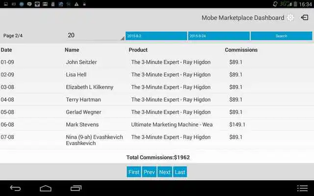Click the Search button
The width and height of the screenshot is (314, 196).
[281, 36]
